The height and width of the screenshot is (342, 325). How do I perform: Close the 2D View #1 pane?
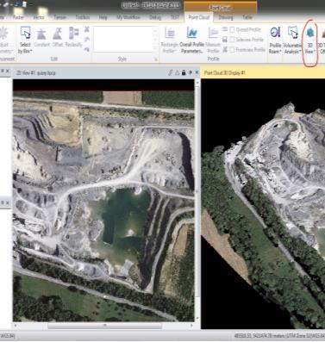(197, 72)
